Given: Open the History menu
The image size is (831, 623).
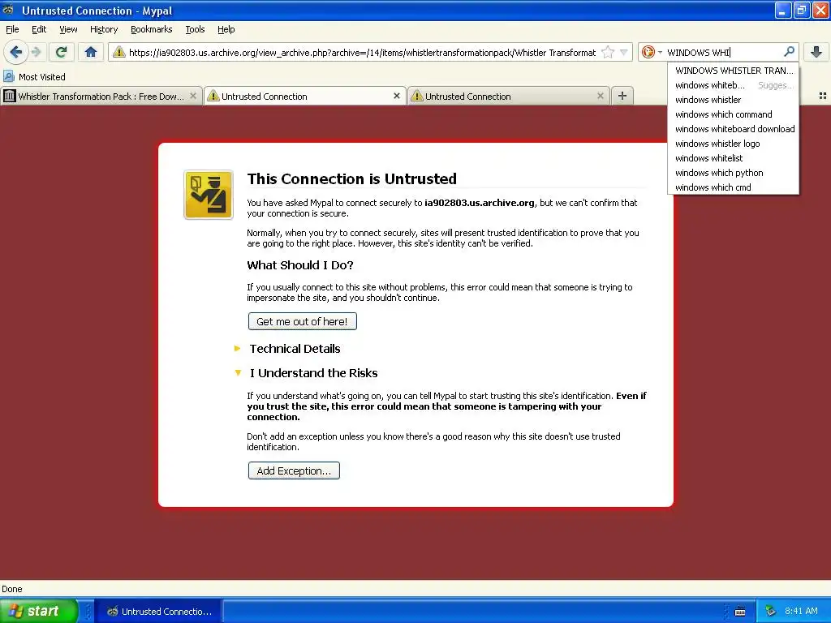Looking at the screenshot, I should (x=104, y=29).
